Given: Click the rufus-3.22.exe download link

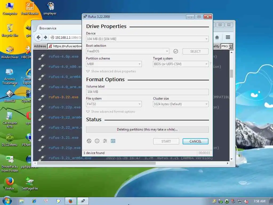Looking at the screenshot, I should [x=63, y=97].
